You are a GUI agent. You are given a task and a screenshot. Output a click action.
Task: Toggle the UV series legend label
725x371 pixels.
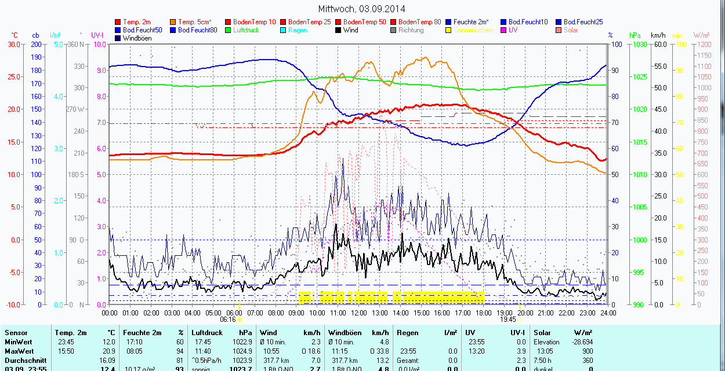[x=513, y=30]
